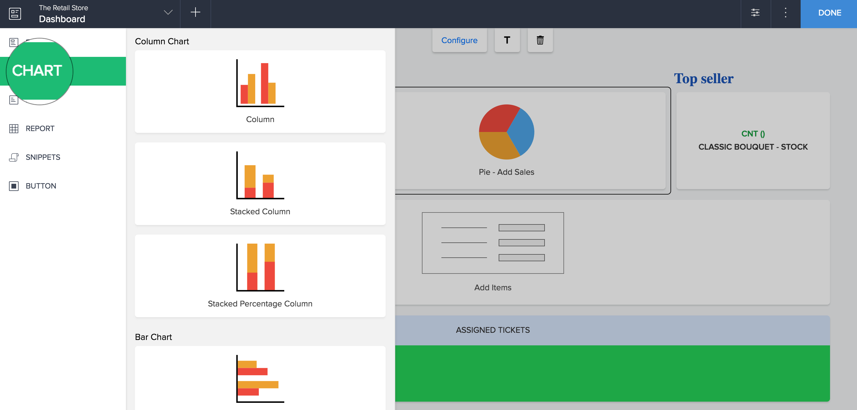Click the T text formatting button
The width and height of the screenshot is (857, 410).
[x=507, y=40]
